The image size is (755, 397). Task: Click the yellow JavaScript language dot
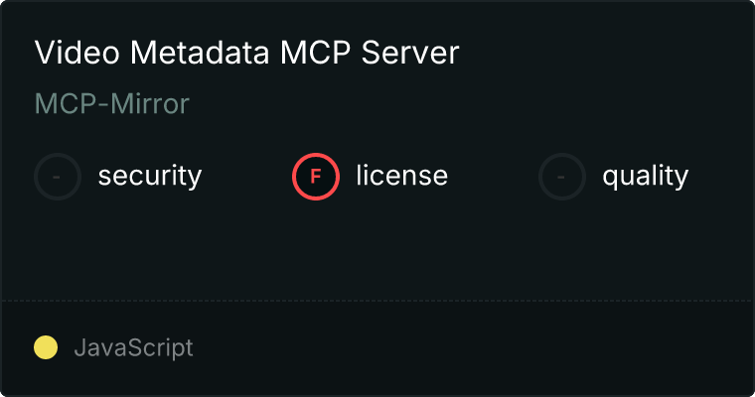click(46, 347)
